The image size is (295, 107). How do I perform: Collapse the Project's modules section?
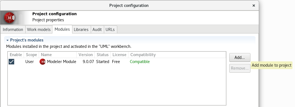[8, 40]
